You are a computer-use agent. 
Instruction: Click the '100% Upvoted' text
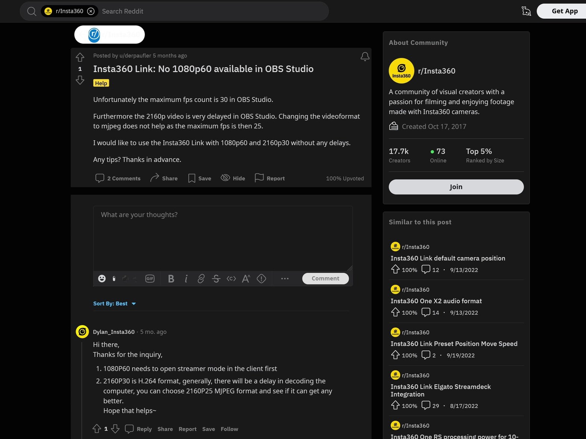345,178
